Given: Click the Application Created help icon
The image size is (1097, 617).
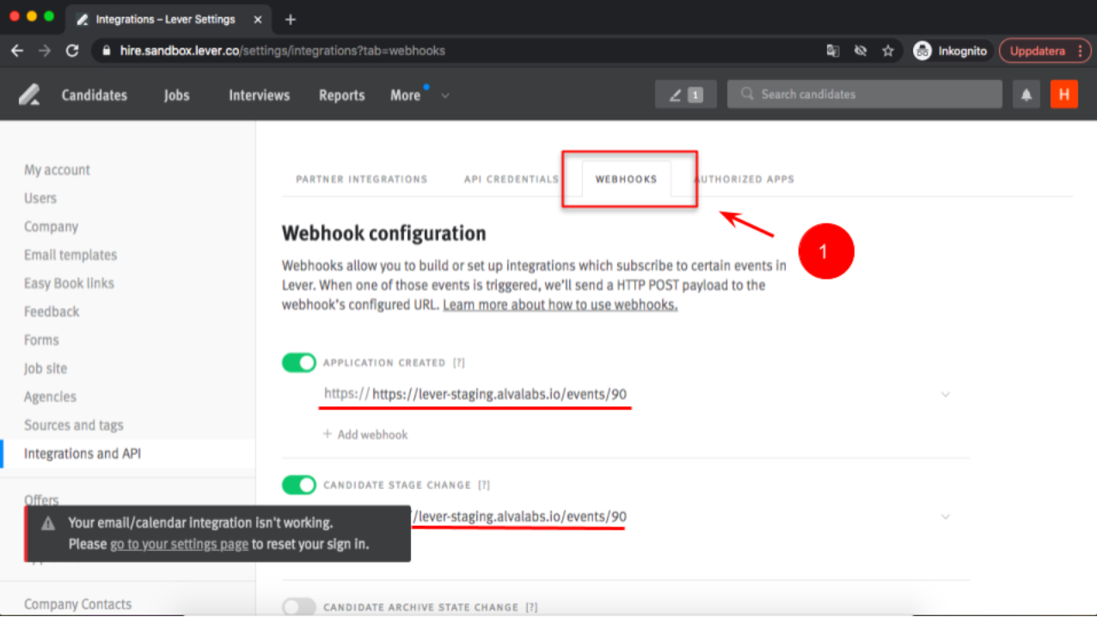Looking at the screenshot, I should click(x=460, y=363).
